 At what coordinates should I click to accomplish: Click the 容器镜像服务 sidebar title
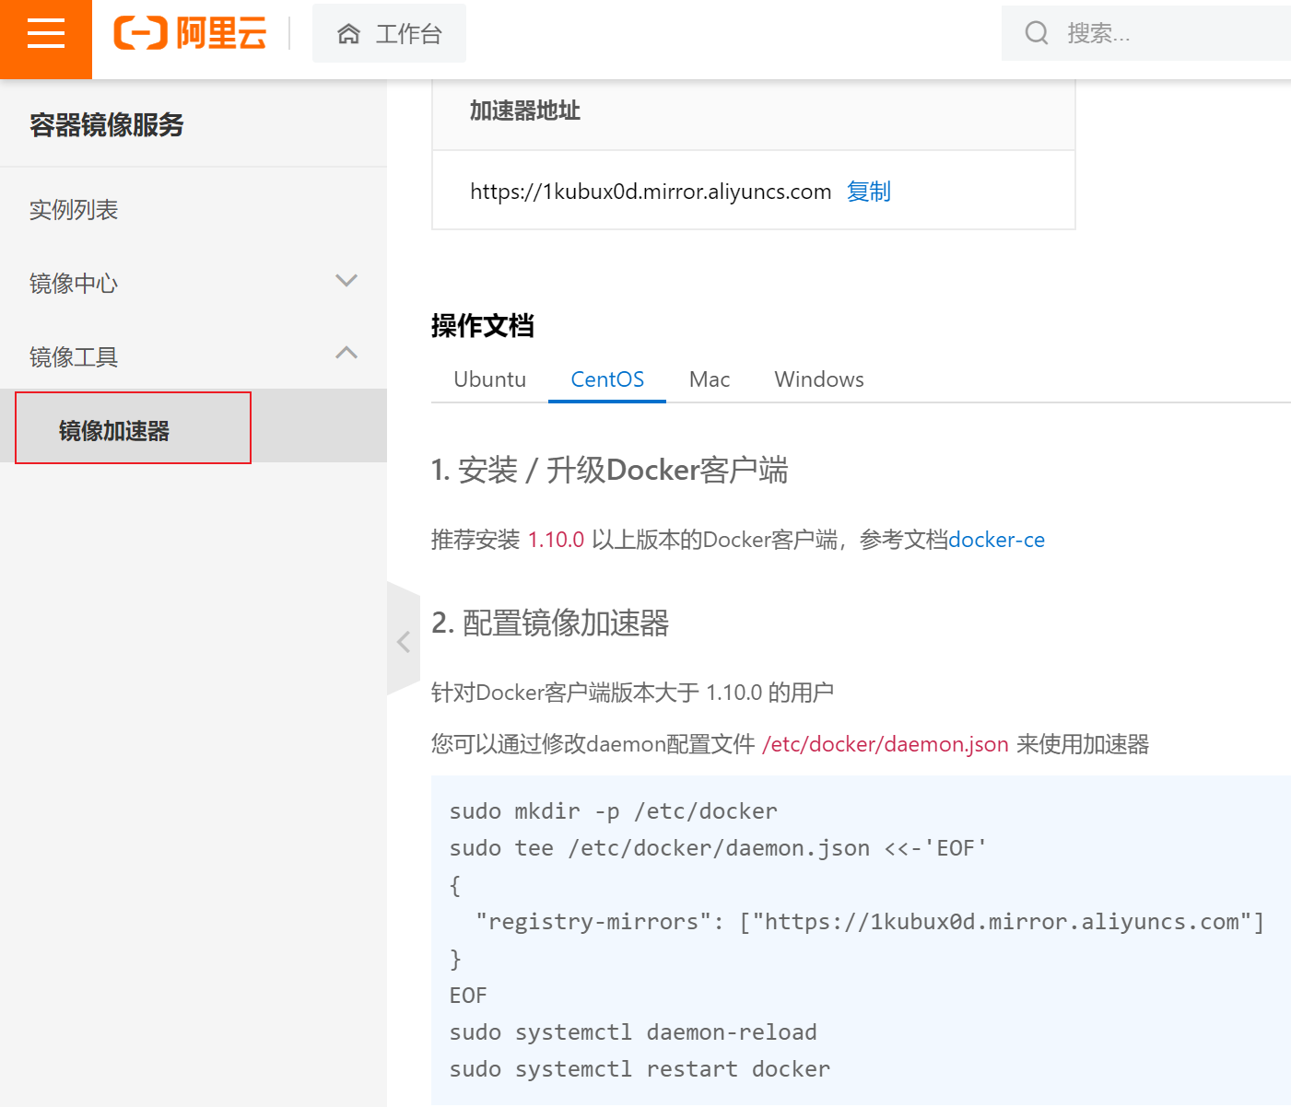coord(107,124)
